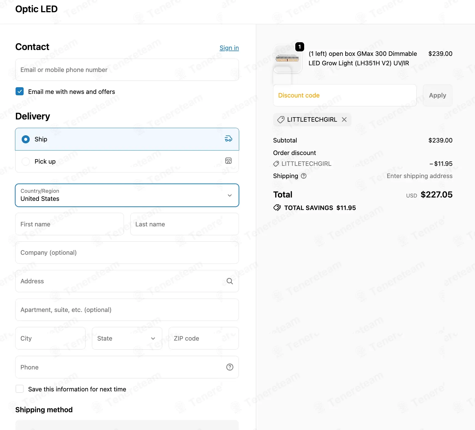The width and height of the screenshot is (475, 430).
Task: Click the Total Savings tag icon
Action: [277, 207]
